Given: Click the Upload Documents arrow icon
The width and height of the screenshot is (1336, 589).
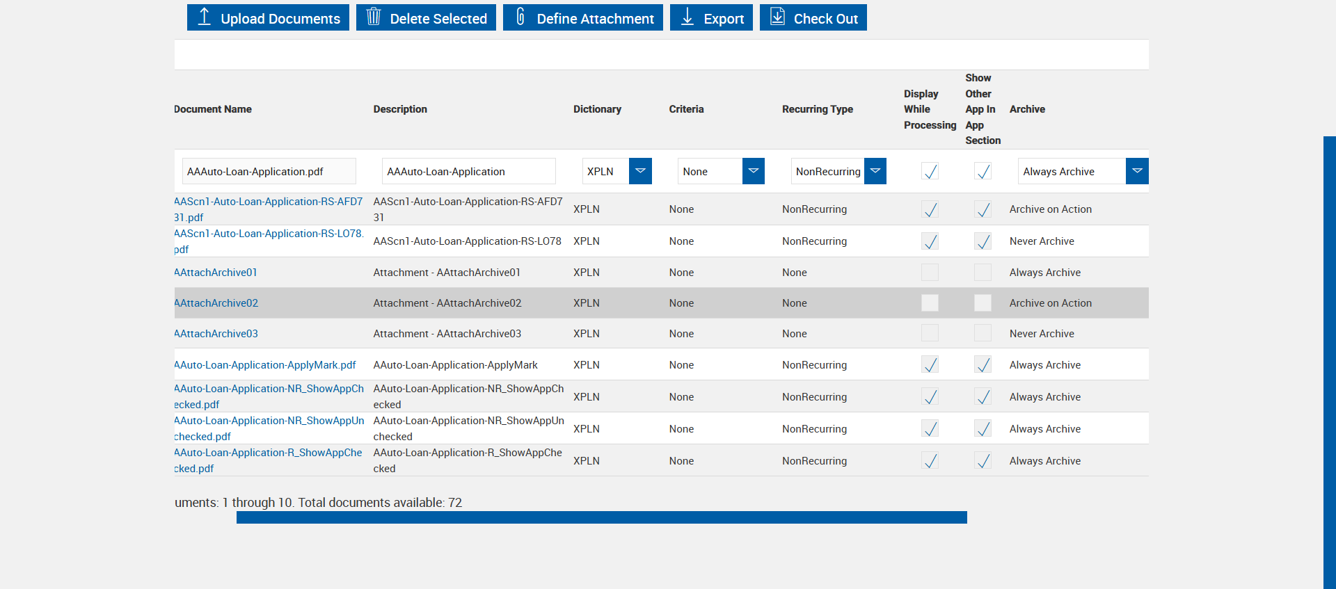Looking at the screenshot, I should [205, 17].
